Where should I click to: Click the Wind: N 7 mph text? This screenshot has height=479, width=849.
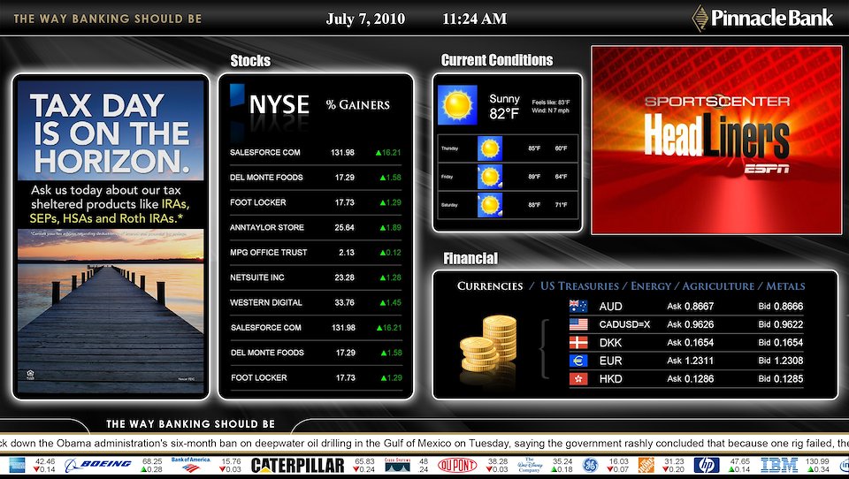coord(551,111)
